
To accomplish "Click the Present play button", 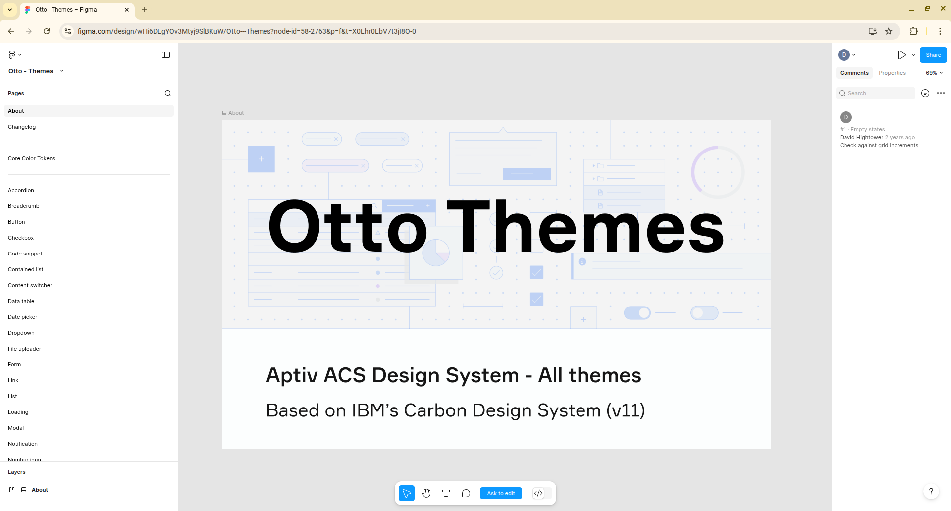I will coord(902,55).
